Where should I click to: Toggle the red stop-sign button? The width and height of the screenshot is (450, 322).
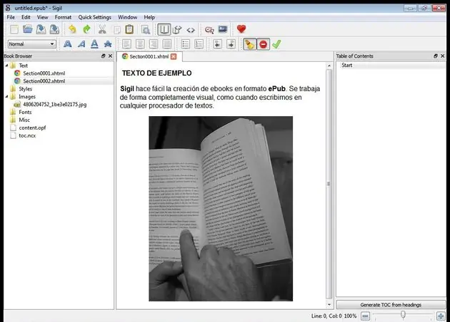pos(263,44)
